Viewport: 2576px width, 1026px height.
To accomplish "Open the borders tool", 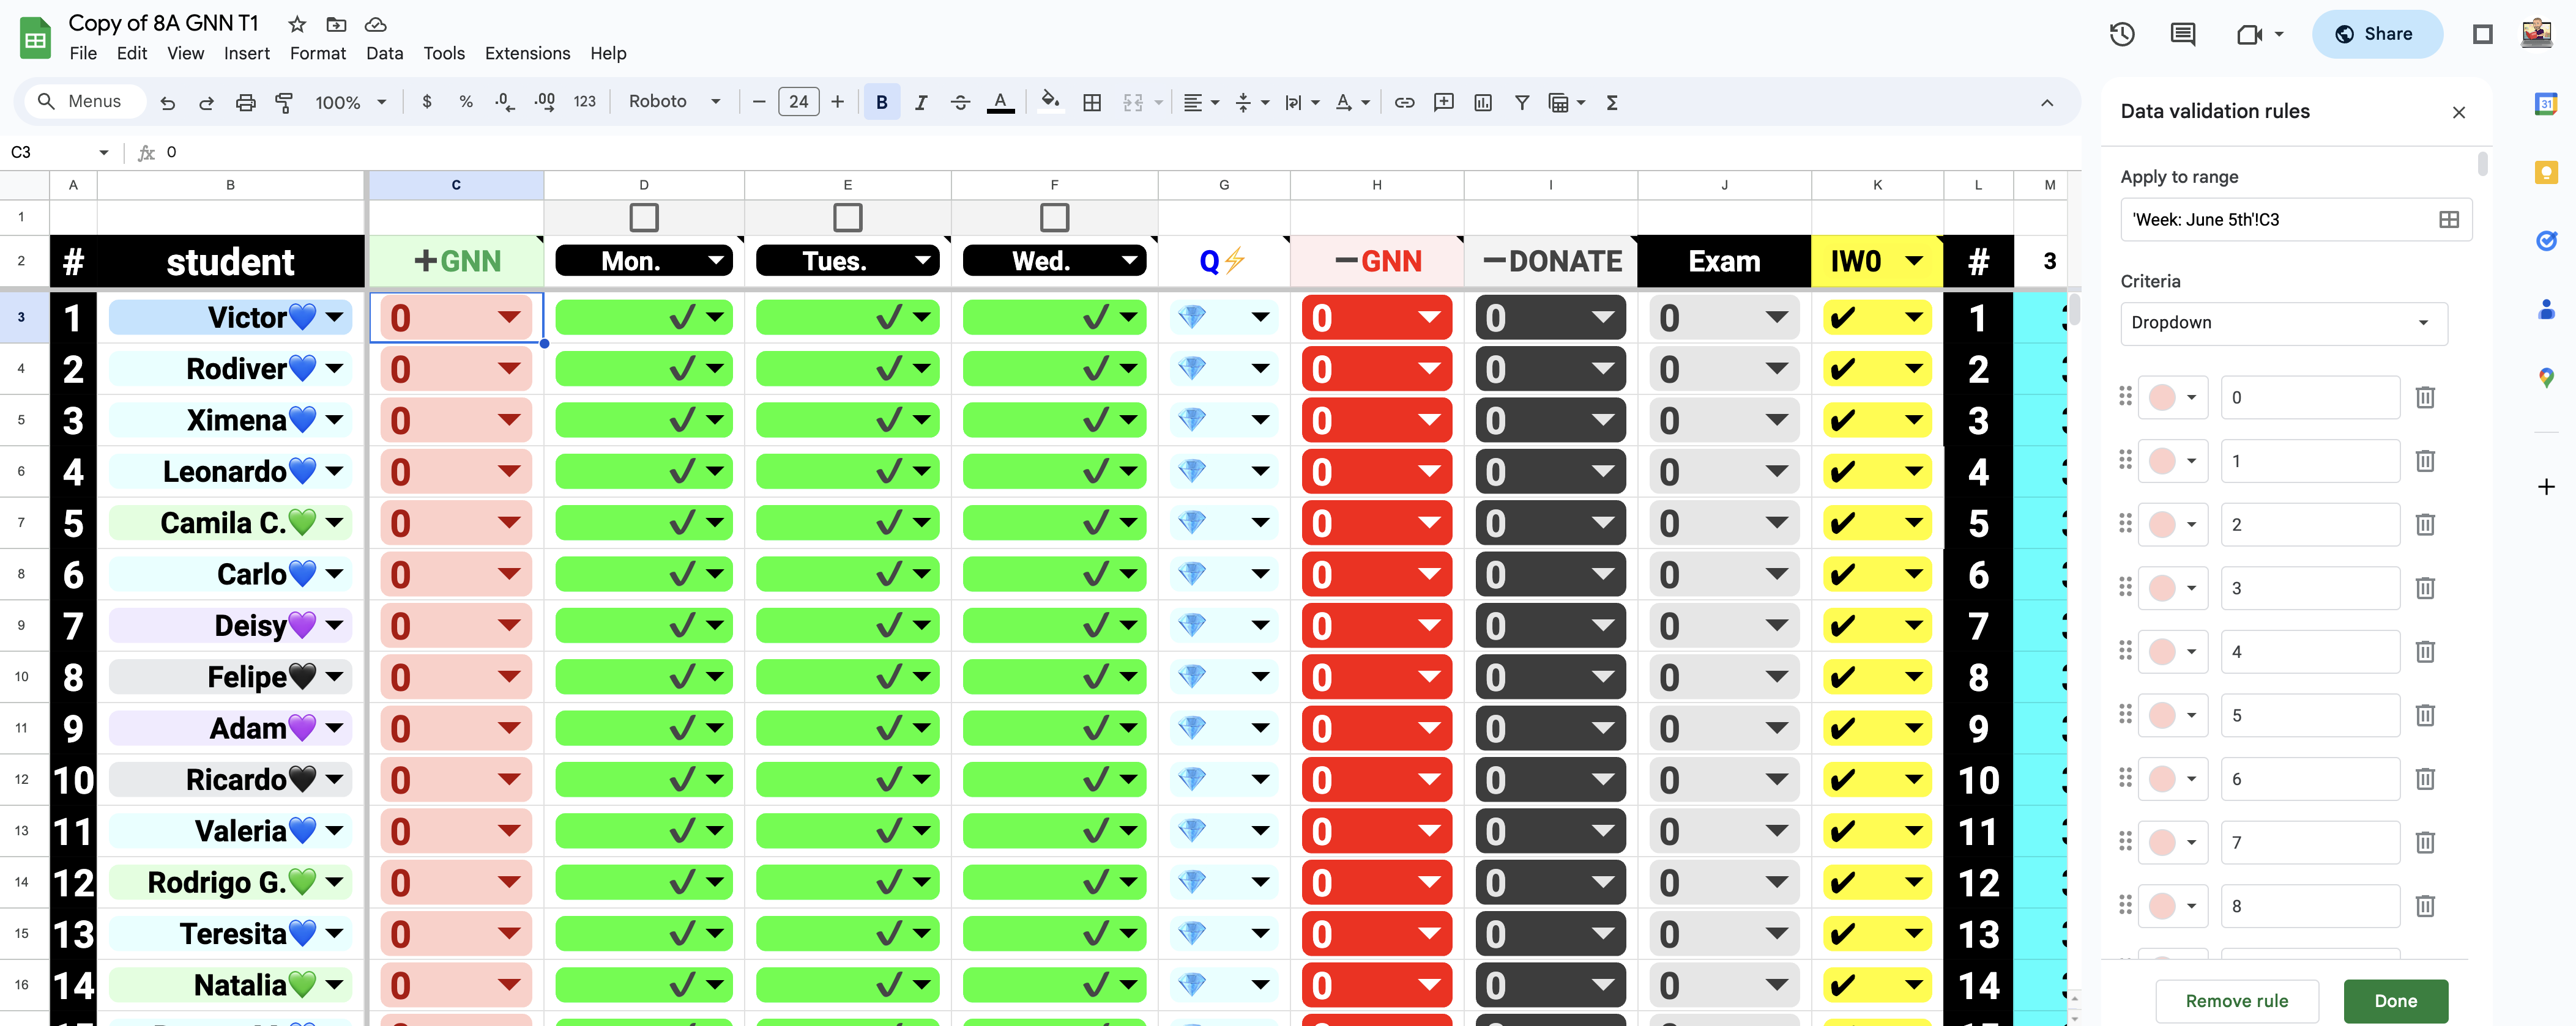I will pyautogui.click(x=1092, y=102).
